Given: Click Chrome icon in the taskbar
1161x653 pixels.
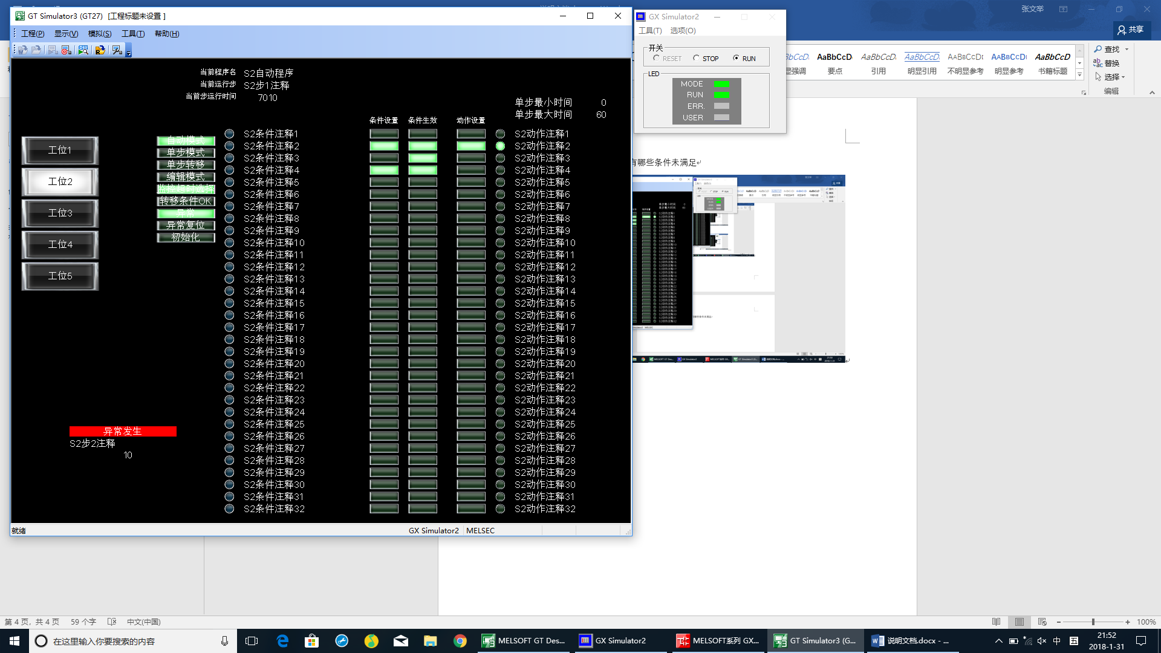Looking at the screenshot, I should [x=460, y=641].
